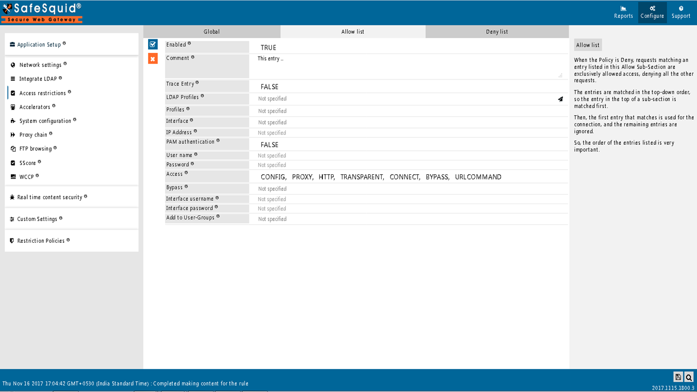Viewport: 697px width, 392px height.
Task: Open the Bypass selection field
Action: point(408,189)
